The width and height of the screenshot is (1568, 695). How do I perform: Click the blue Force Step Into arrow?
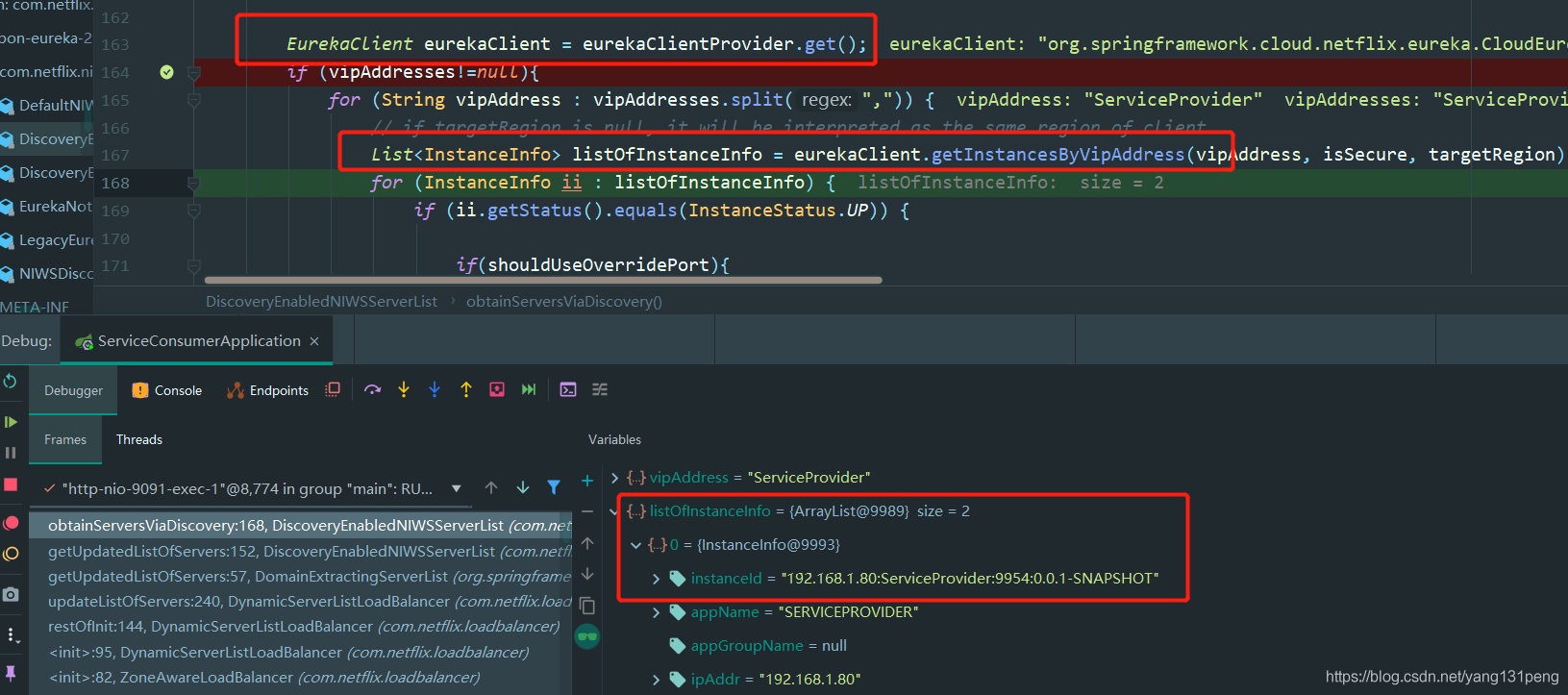(x=435, y=389)
